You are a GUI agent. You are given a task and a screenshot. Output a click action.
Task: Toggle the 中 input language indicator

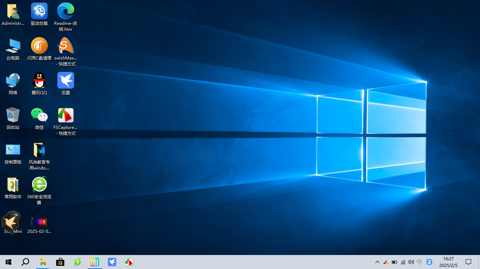419,262
